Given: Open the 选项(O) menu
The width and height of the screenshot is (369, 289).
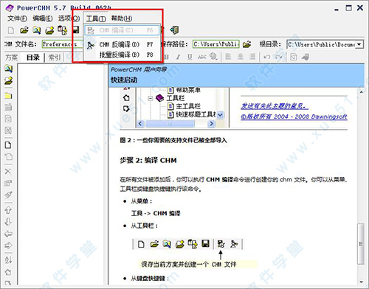Looking at the screenshot, I should coord(69,18).
